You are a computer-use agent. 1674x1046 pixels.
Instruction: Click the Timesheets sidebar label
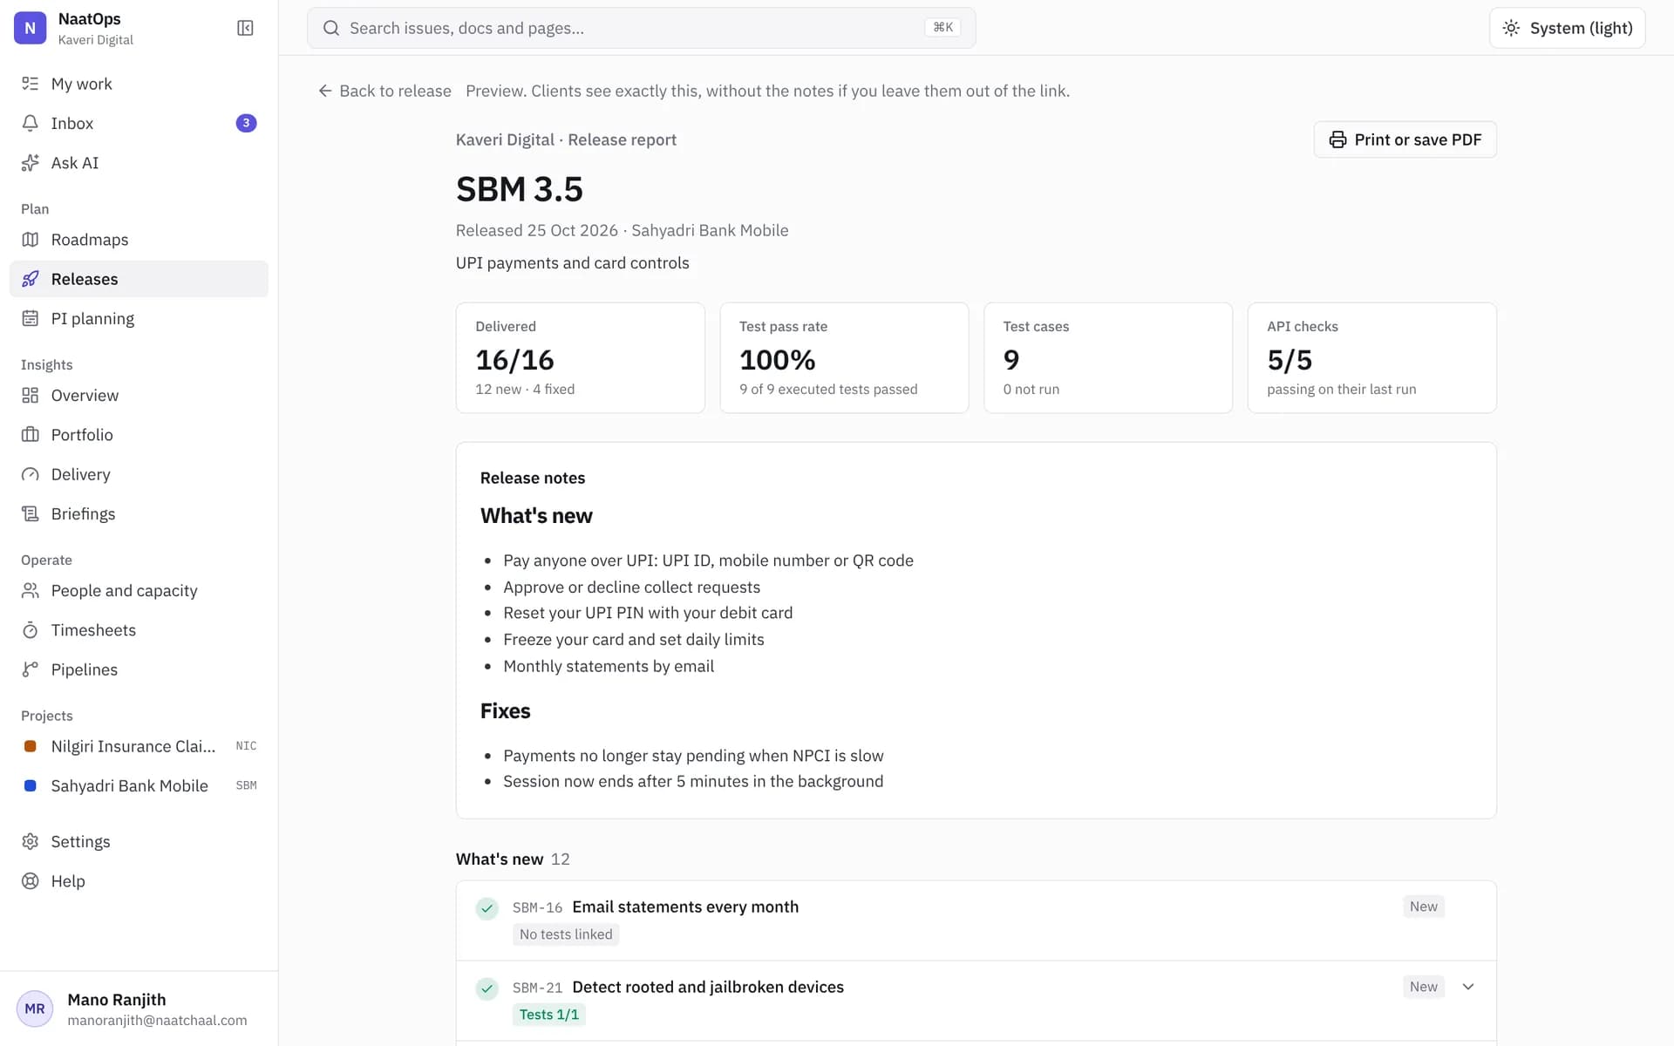[93, 630]
